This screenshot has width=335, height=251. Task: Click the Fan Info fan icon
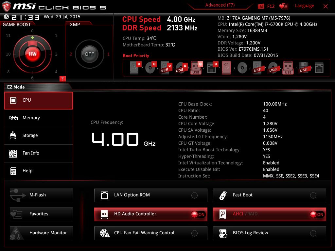tap(13, 153)
